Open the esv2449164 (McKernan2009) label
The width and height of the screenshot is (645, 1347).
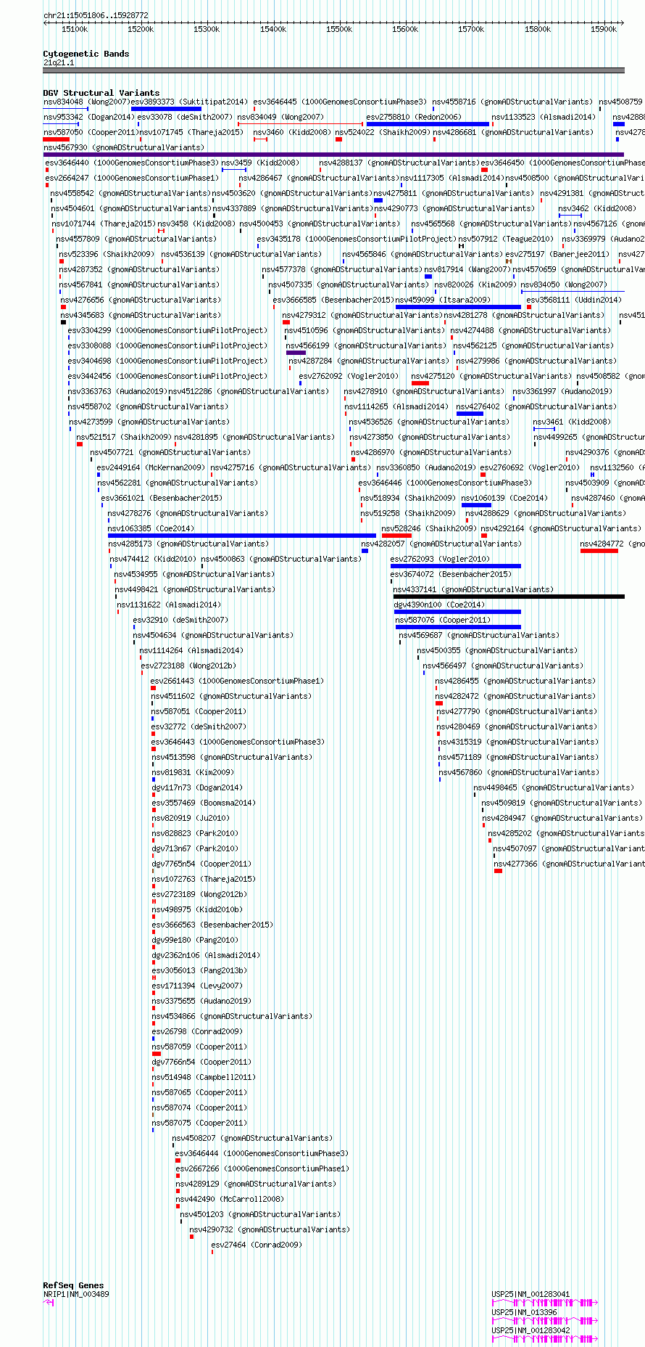point(151,468)
